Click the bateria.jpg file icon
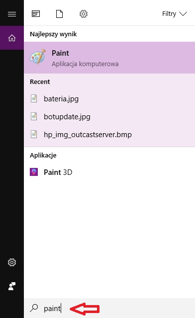The height and width of the screenshot is (318, 195). coord(34,98)
